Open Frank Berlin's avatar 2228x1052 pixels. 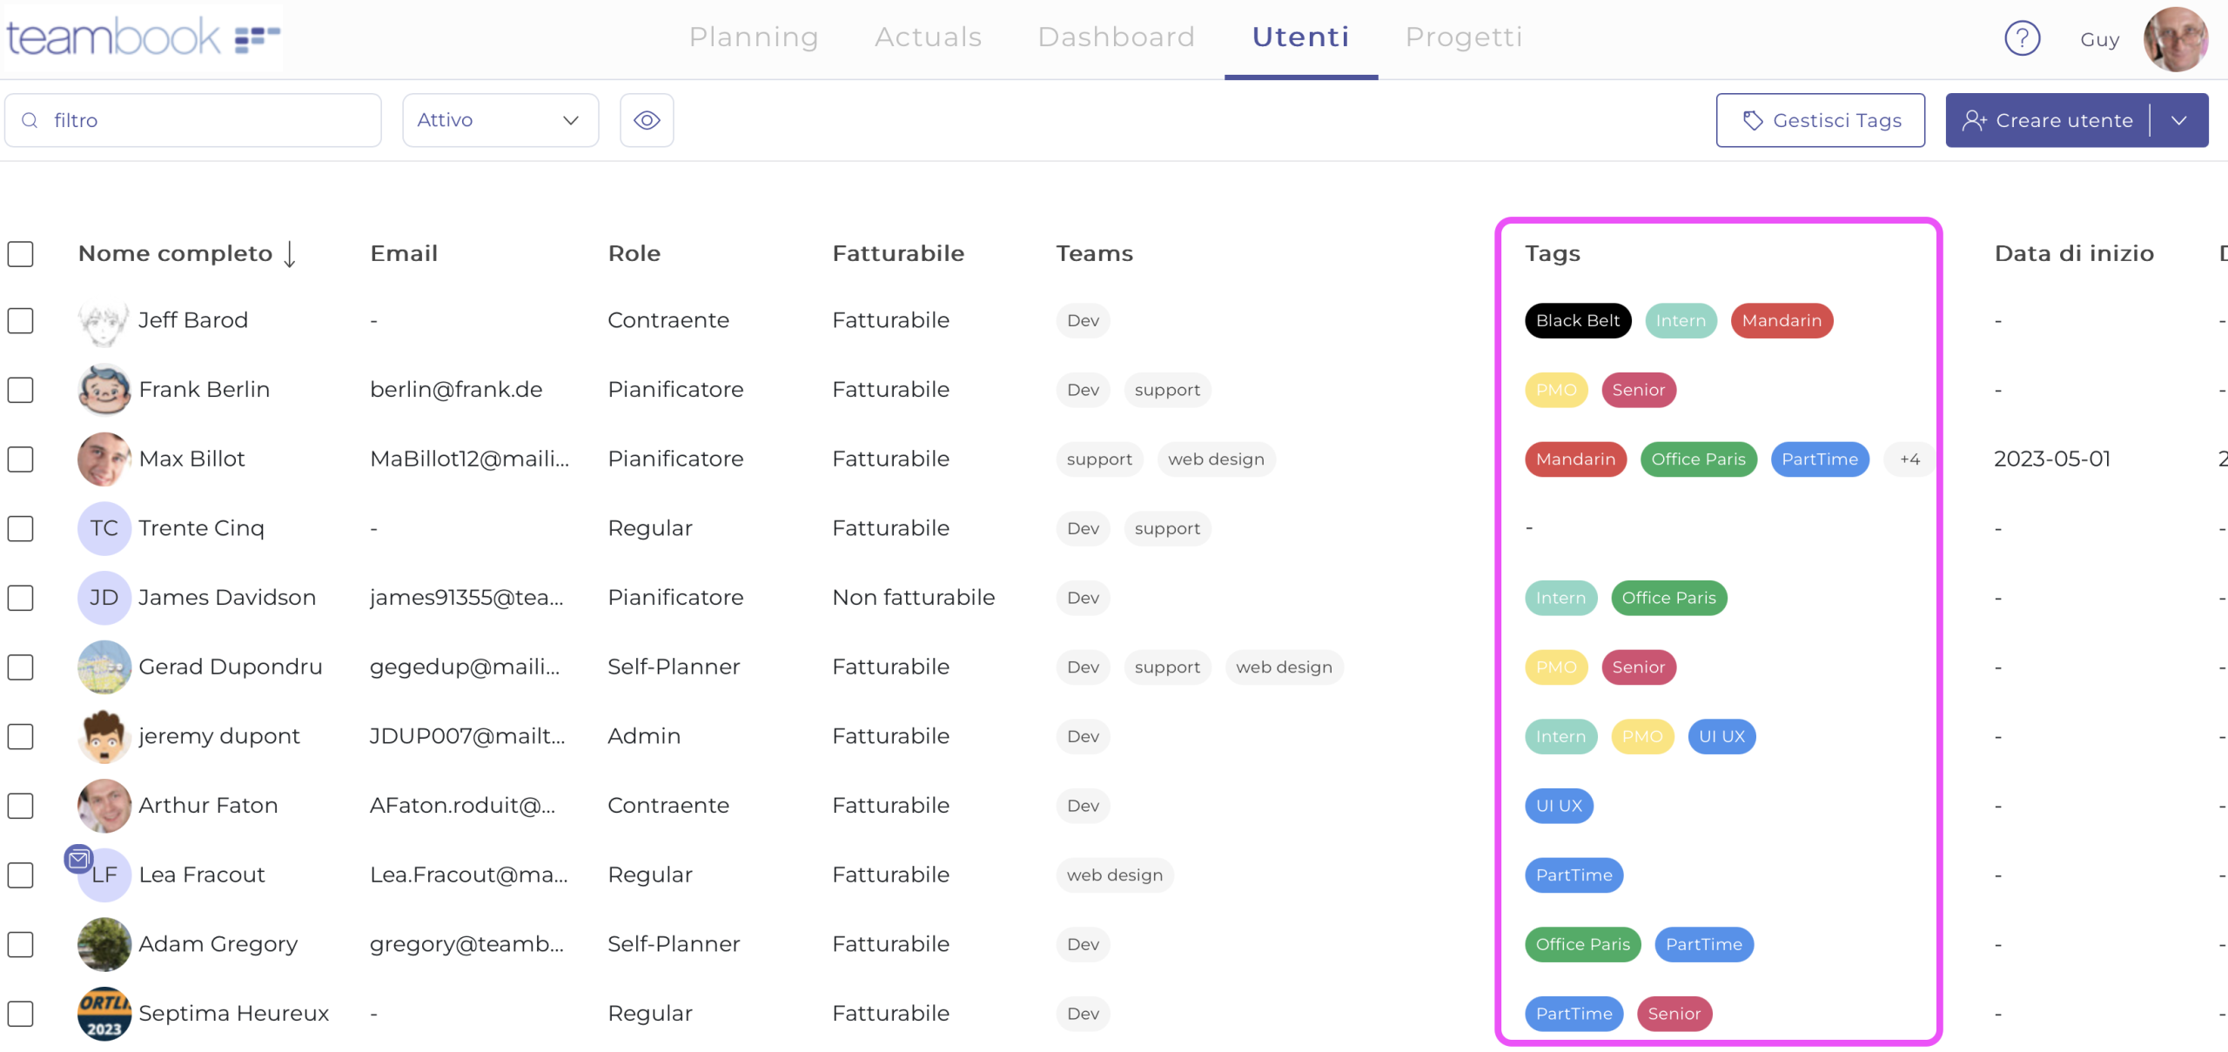[104, 390]
